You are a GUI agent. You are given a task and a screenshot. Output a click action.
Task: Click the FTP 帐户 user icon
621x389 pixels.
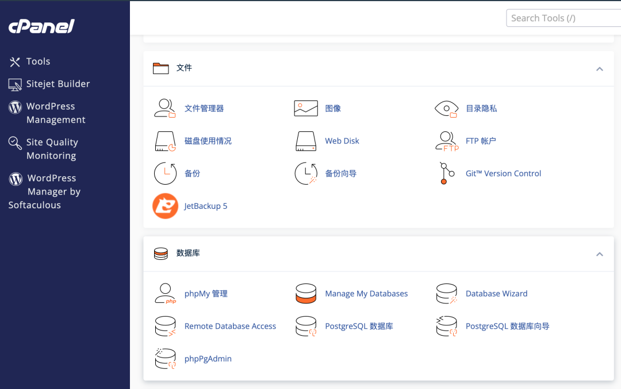(447, 141)
